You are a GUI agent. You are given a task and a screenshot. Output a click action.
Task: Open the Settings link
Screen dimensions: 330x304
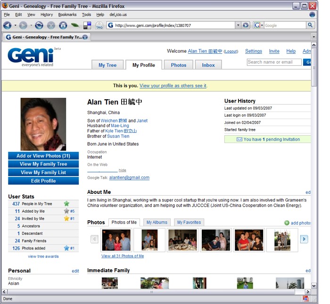point(254,51)
